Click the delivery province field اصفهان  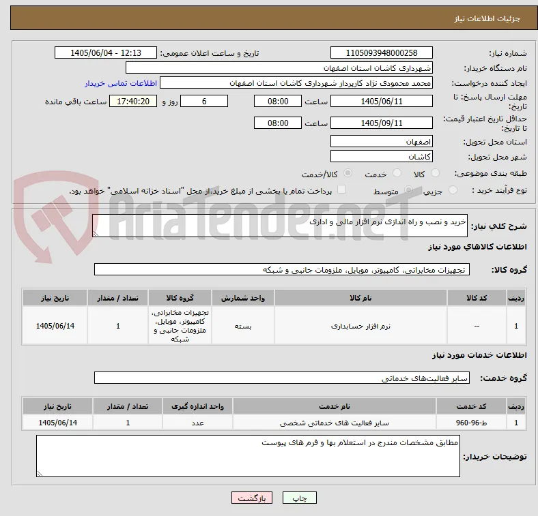pos(381,141)
